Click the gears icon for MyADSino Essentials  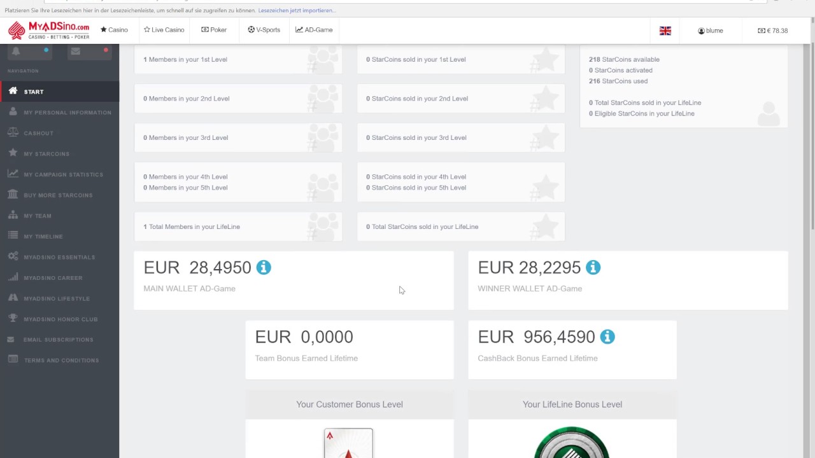pyautogui.click(x=13, y=256)
